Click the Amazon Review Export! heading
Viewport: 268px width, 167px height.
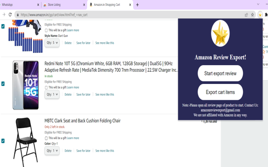pyautogui.click(x=220, y=57)
